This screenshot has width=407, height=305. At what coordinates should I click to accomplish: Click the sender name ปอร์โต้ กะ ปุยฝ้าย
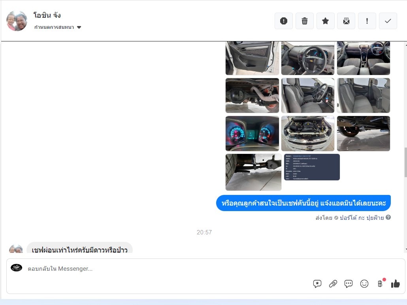pyautogui.click(x=362, y=218)
